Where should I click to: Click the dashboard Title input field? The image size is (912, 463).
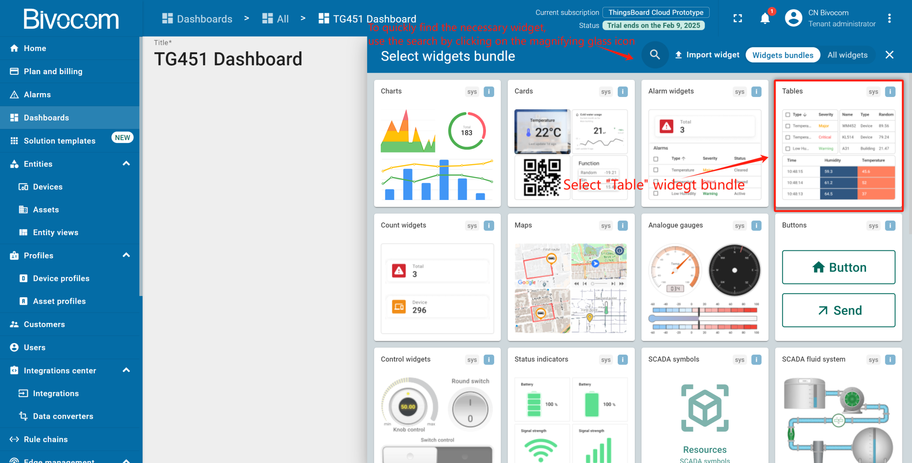click(228, 59)
